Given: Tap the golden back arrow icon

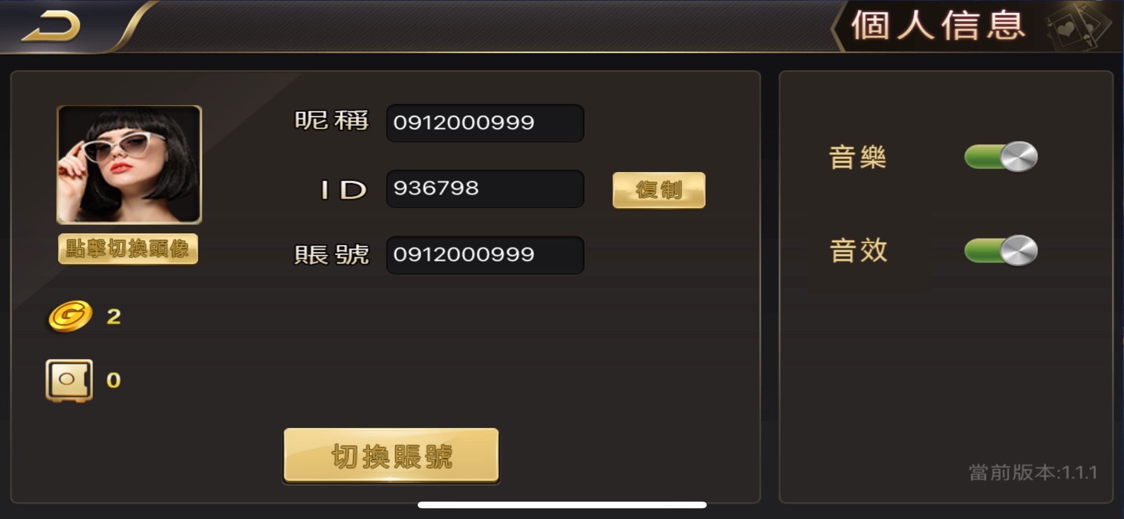Looking at the screenshot, I should (x=51, y=27).
